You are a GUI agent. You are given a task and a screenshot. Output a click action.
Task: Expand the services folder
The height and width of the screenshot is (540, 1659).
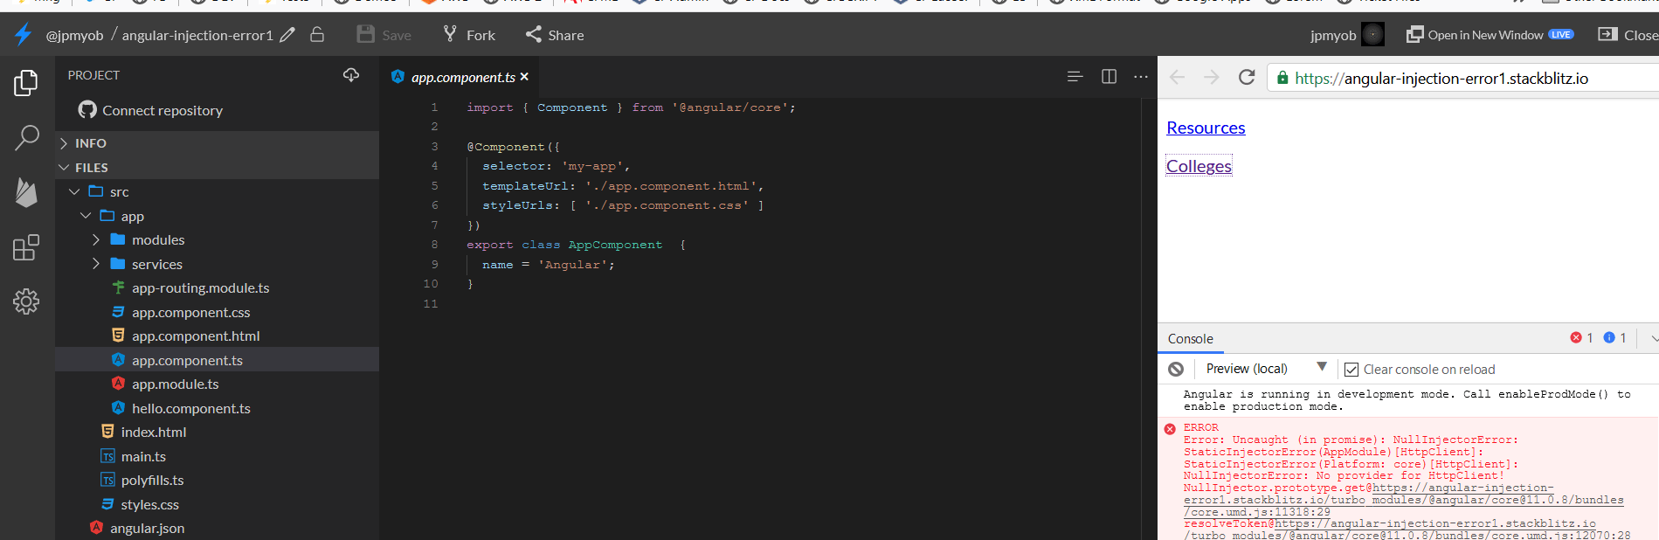coord(217,264)
